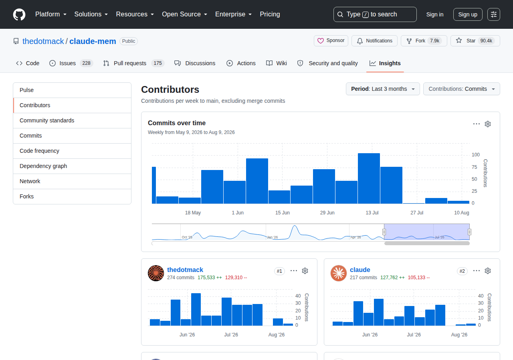Click the tallest bar near 13 Jul
The height and width of the screenshot is (360, 513).
pyautogui.click(x=369, y=178)
